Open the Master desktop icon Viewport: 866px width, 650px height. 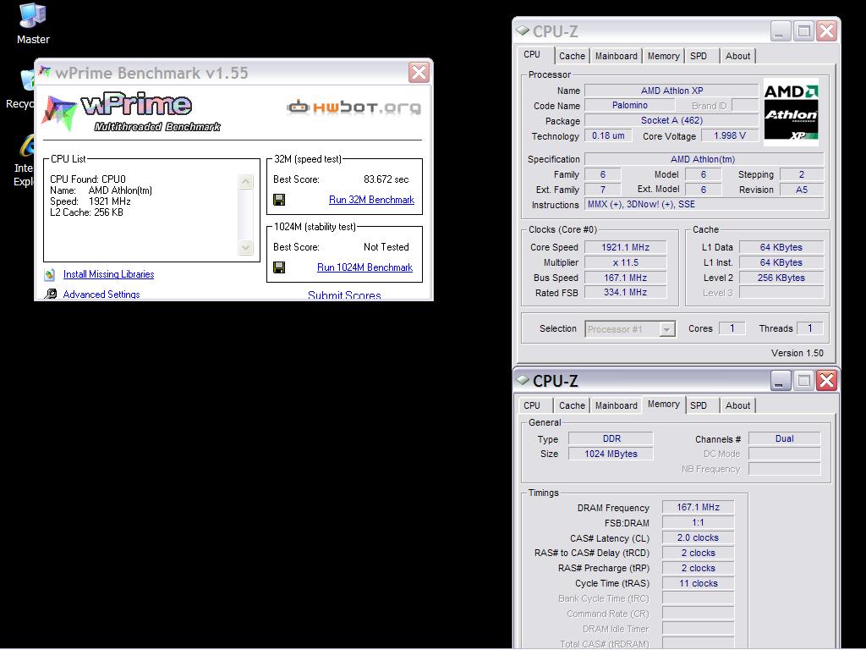(x=33, y=24)
